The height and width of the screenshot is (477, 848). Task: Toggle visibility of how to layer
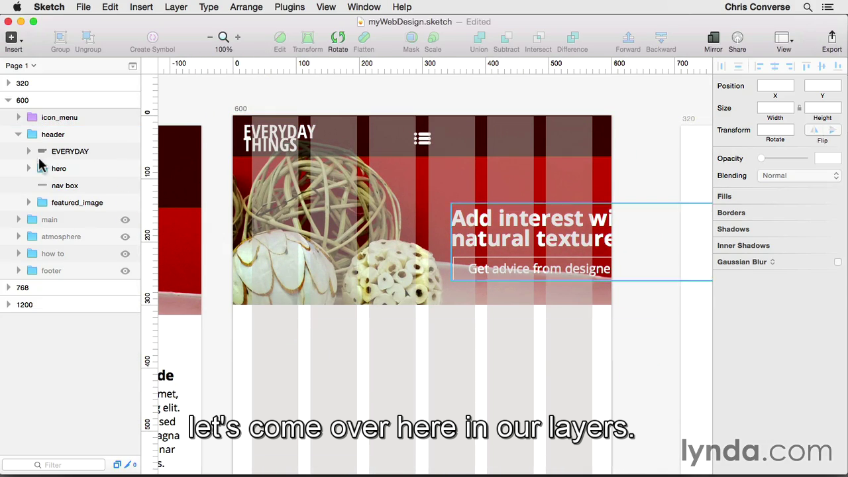click(x=125, y=254)
